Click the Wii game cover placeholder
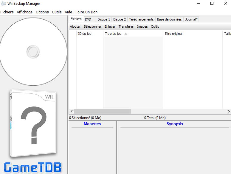This screenshot has width=231, height=174. [x=33, y=123]
